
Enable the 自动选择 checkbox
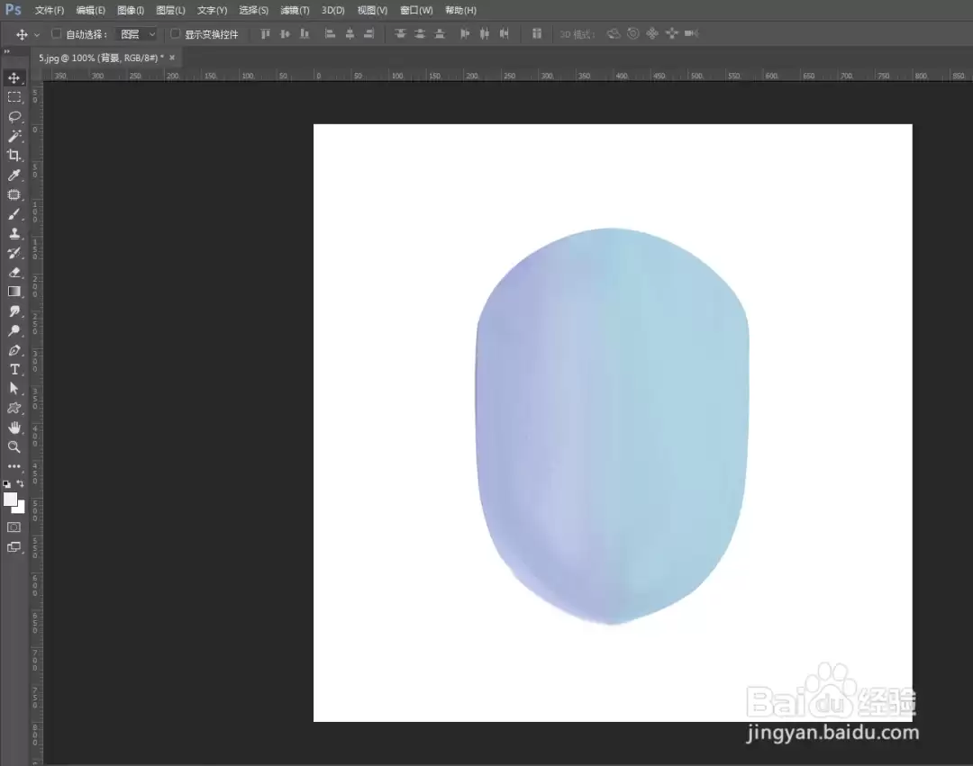tap(57, 34)
